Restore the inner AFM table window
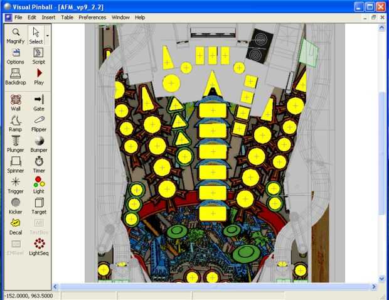Viewport: 389px width, 300px height. [x=373, y=18]
